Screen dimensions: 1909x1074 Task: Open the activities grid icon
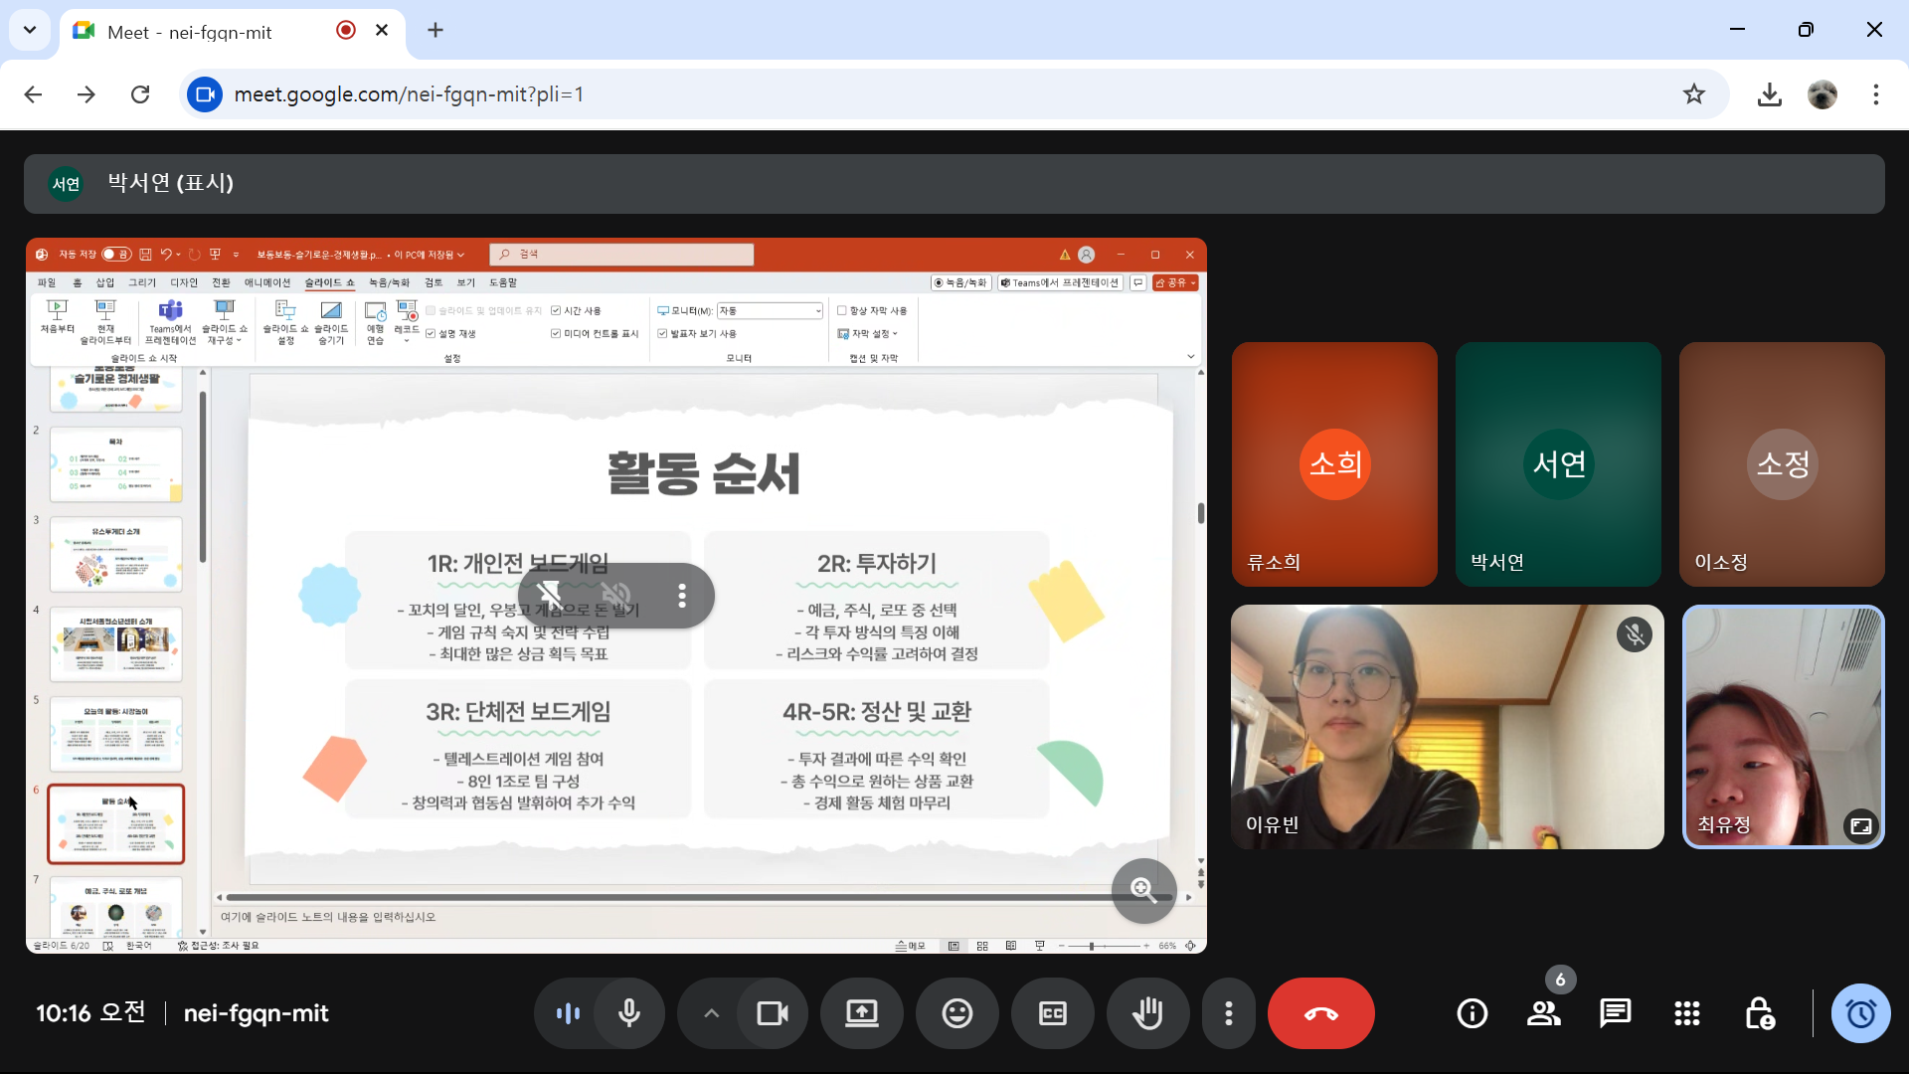(x=1687, y=1013)
